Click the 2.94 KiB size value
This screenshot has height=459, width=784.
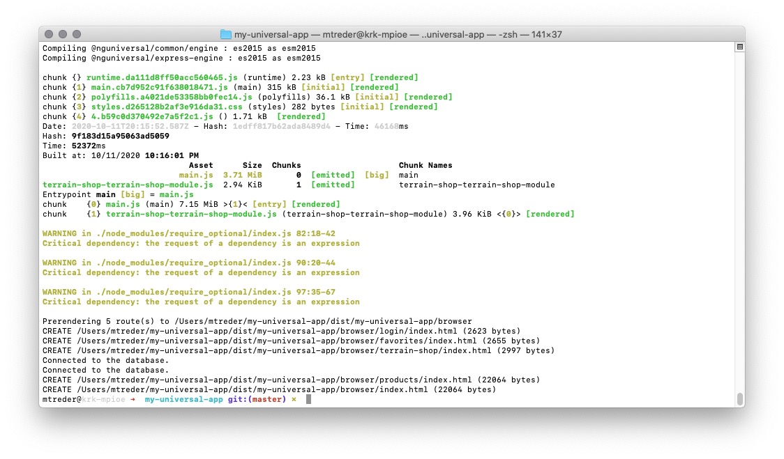coord(243,185)
